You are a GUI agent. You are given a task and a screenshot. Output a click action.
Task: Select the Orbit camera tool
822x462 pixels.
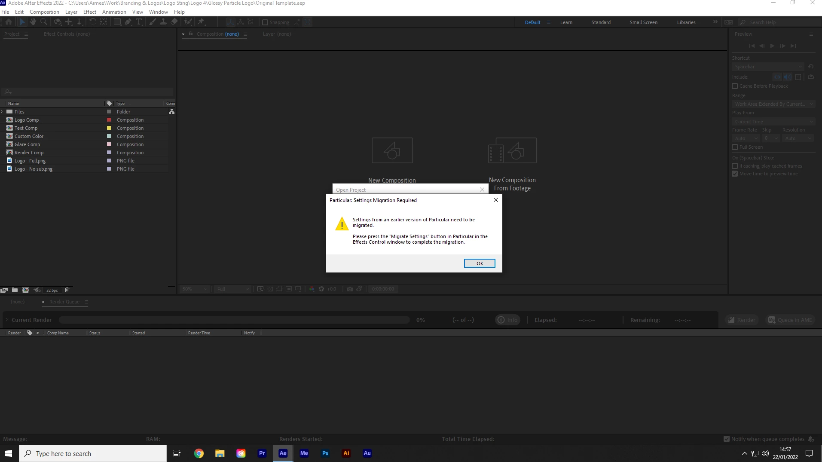57,22
